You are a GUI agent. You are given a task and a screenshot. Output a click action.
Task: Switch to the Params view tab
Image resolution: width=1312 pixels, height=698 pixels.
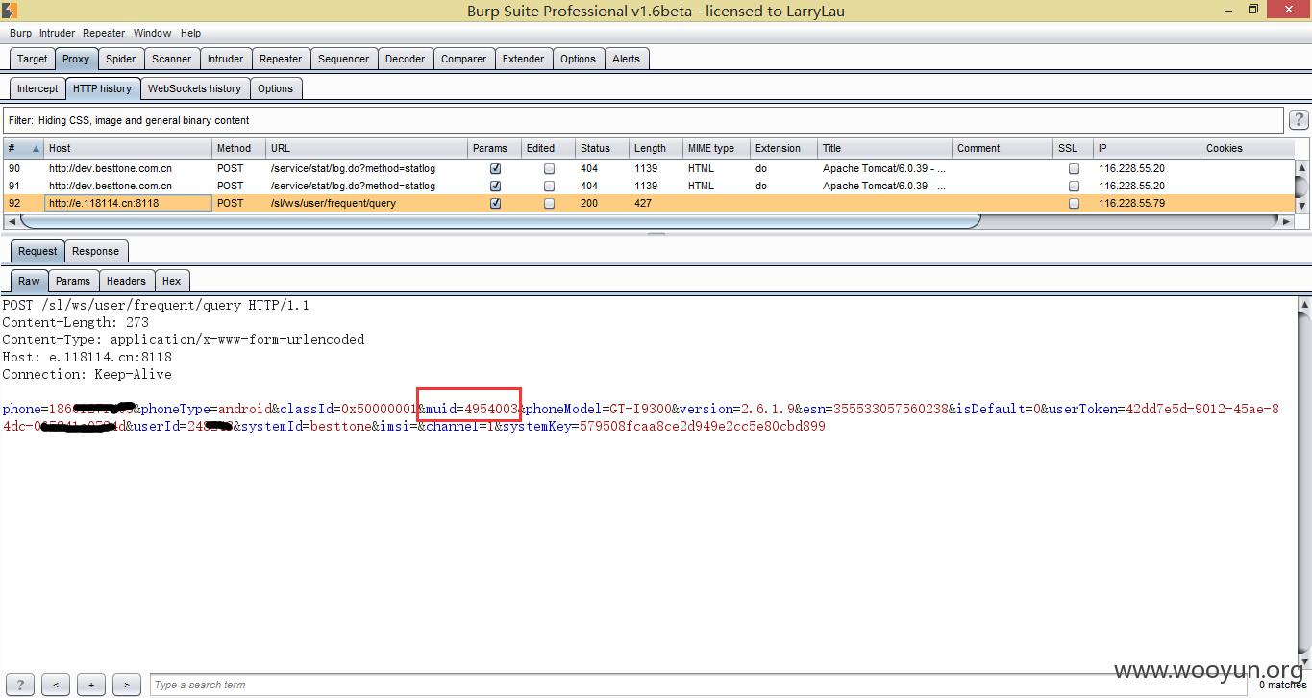pyautogui.click(x=72, y=281)
